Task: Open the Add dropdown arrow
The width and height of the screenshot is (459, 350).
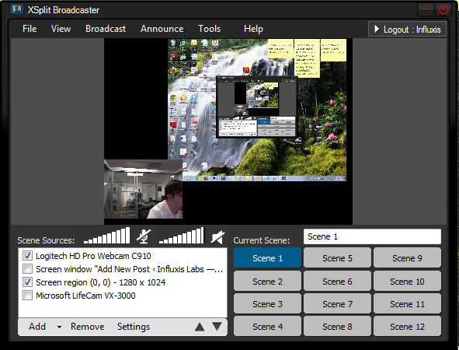Action: click(x=60, y=327)
